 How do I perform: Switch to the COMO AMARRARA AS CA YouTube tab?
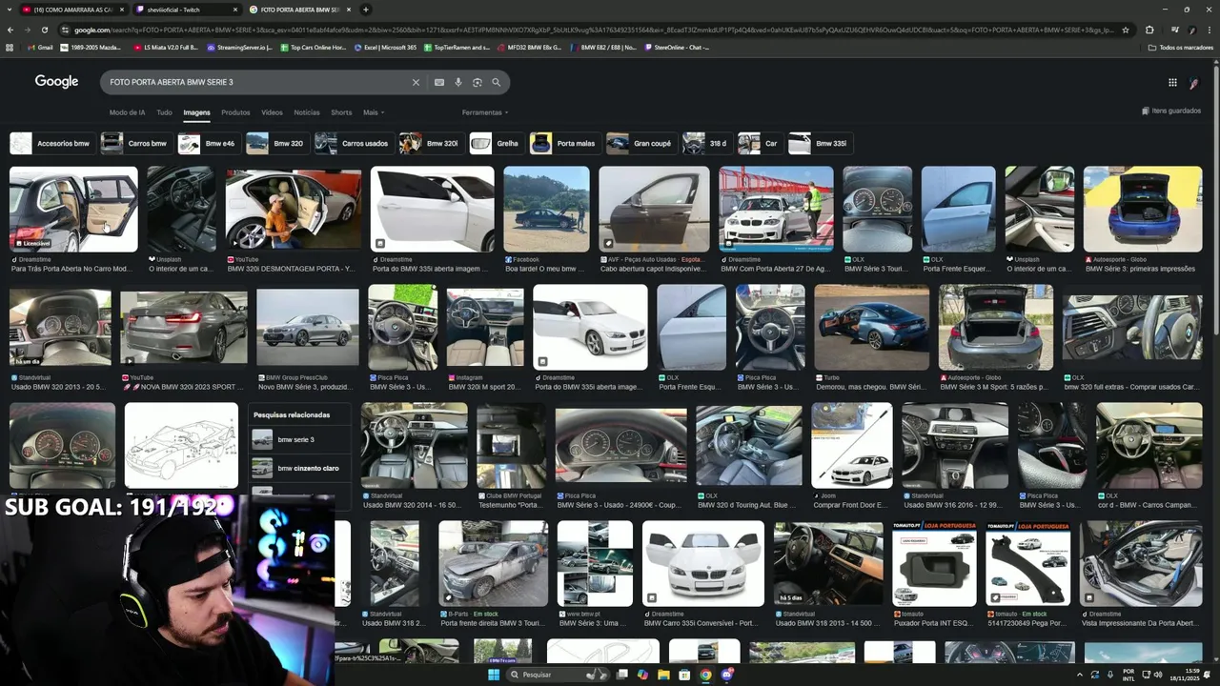[72, 10]
